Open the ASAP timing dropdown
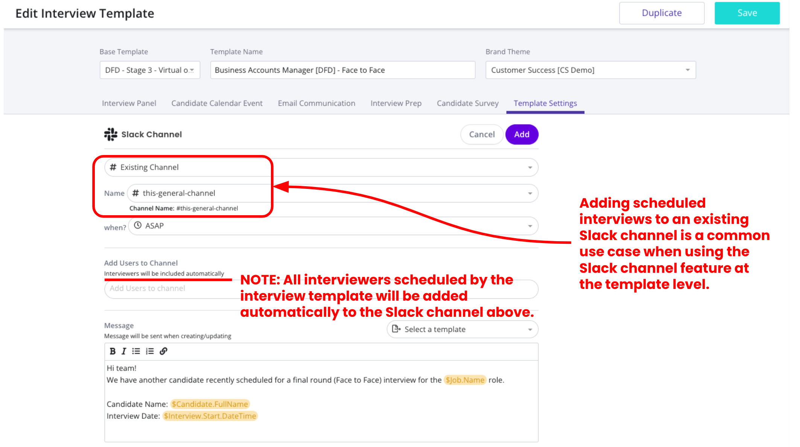 529,226
